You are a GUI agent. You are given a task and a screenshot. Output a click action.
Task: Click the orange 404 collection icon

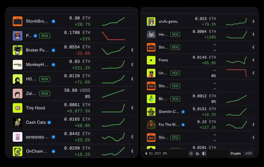click(x=151, y=86)
